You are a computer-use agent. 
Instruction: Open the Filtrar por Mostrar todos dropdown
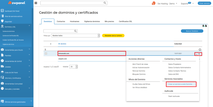point(76,35)
